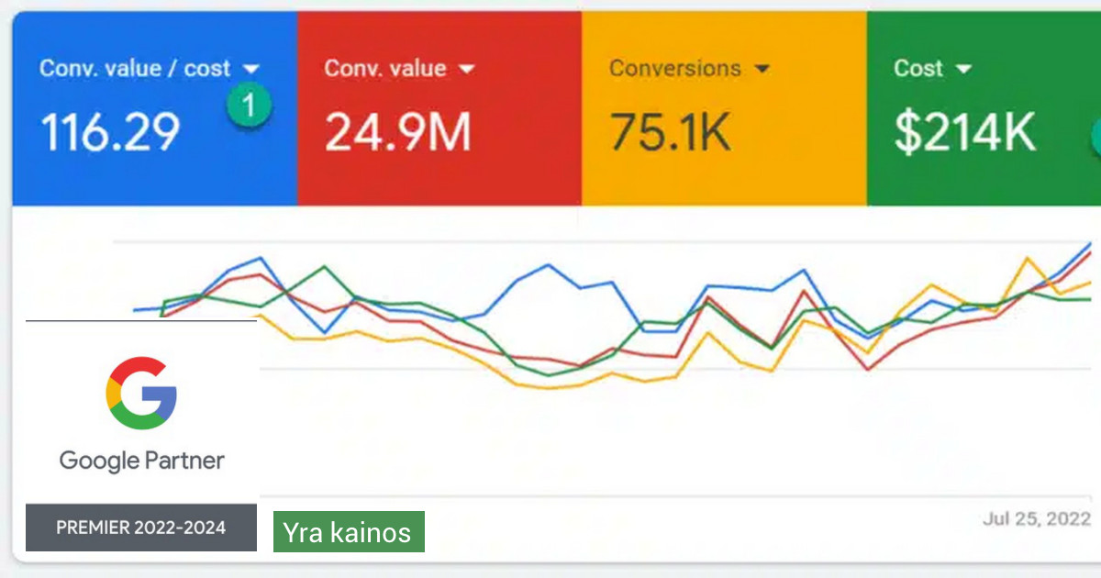Image resolution: width=1101 pixels, height=578 pixels.
Task: Select the red card value 24.9M
Action: point(397,133)
